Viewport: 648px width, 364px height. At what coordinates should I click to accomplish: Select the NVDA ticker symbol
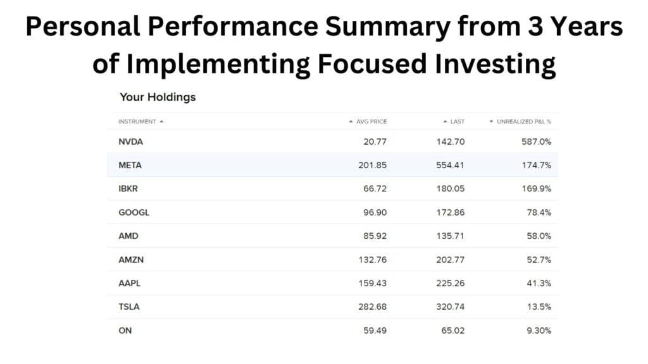pyautogui.click(x=130, y=142)
